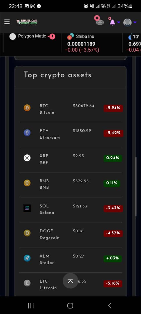Jump to top with floating arrow button
Image resolution: width=141 pixels, height=314 pixels.
click(x=70, y=281)
